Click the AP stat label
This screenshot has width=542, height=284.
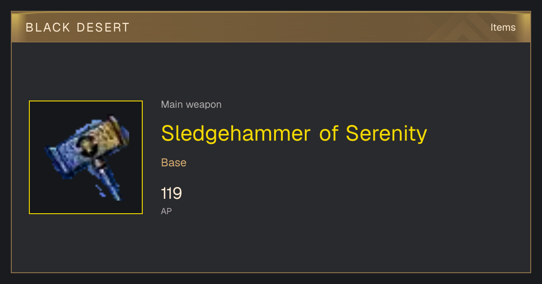click(166, 211)
